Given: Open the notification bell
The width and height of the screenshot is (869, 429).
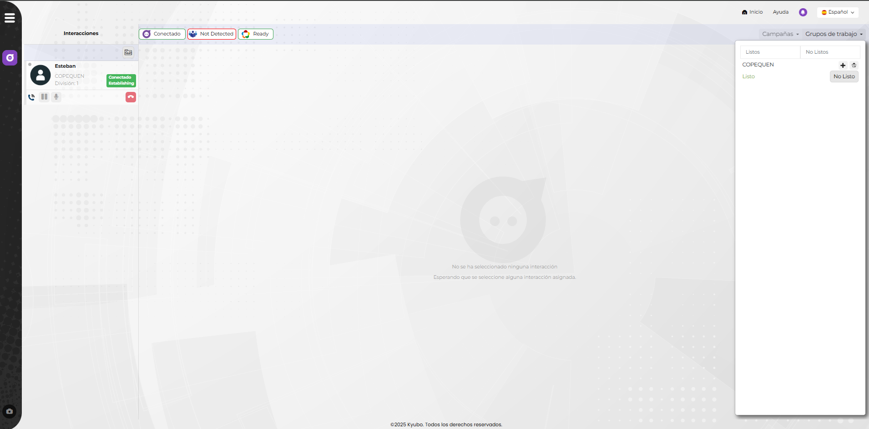Looking at the screenshot, I should pos(803,12).
